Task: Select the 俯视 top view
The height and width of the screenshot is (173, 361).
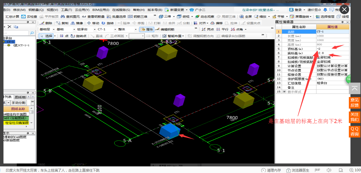Action: [183, 16]
